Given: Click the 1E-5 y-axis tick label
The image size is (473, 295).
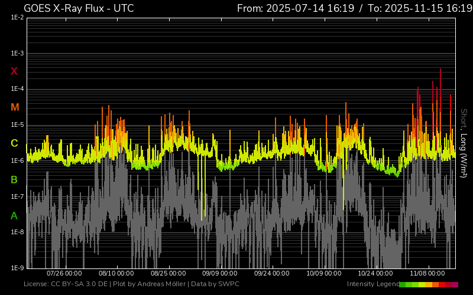Looking at the screenshot, I should tap(17, 125).
